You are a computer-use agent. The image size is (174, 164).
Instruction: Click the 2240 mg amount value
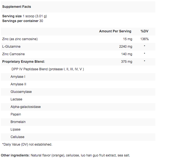pos(126,47)
